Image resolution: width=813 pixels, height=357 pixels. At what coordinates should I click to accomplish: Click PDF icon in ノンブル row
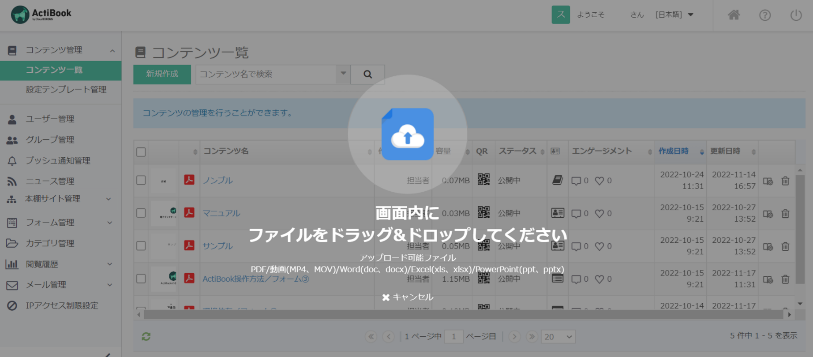pyautogui.click(x=189, y=179)
